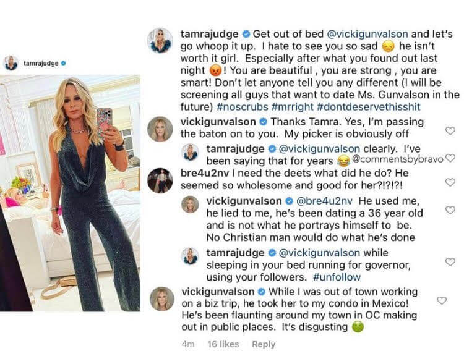Open tamrajudge username above the photo
The image size is (464, 351).
click(x=41, y=63)
